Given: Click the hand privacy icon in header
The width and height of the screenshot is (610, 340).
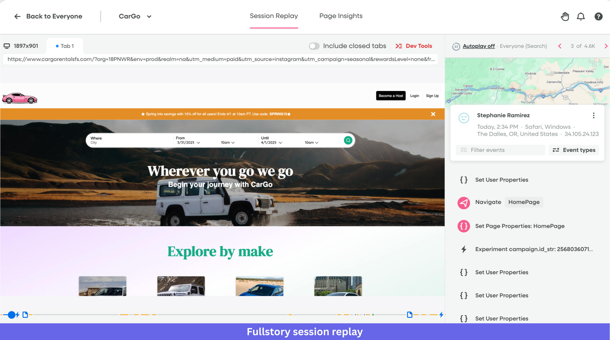Looking at the screenshot, I should [565, 16].
